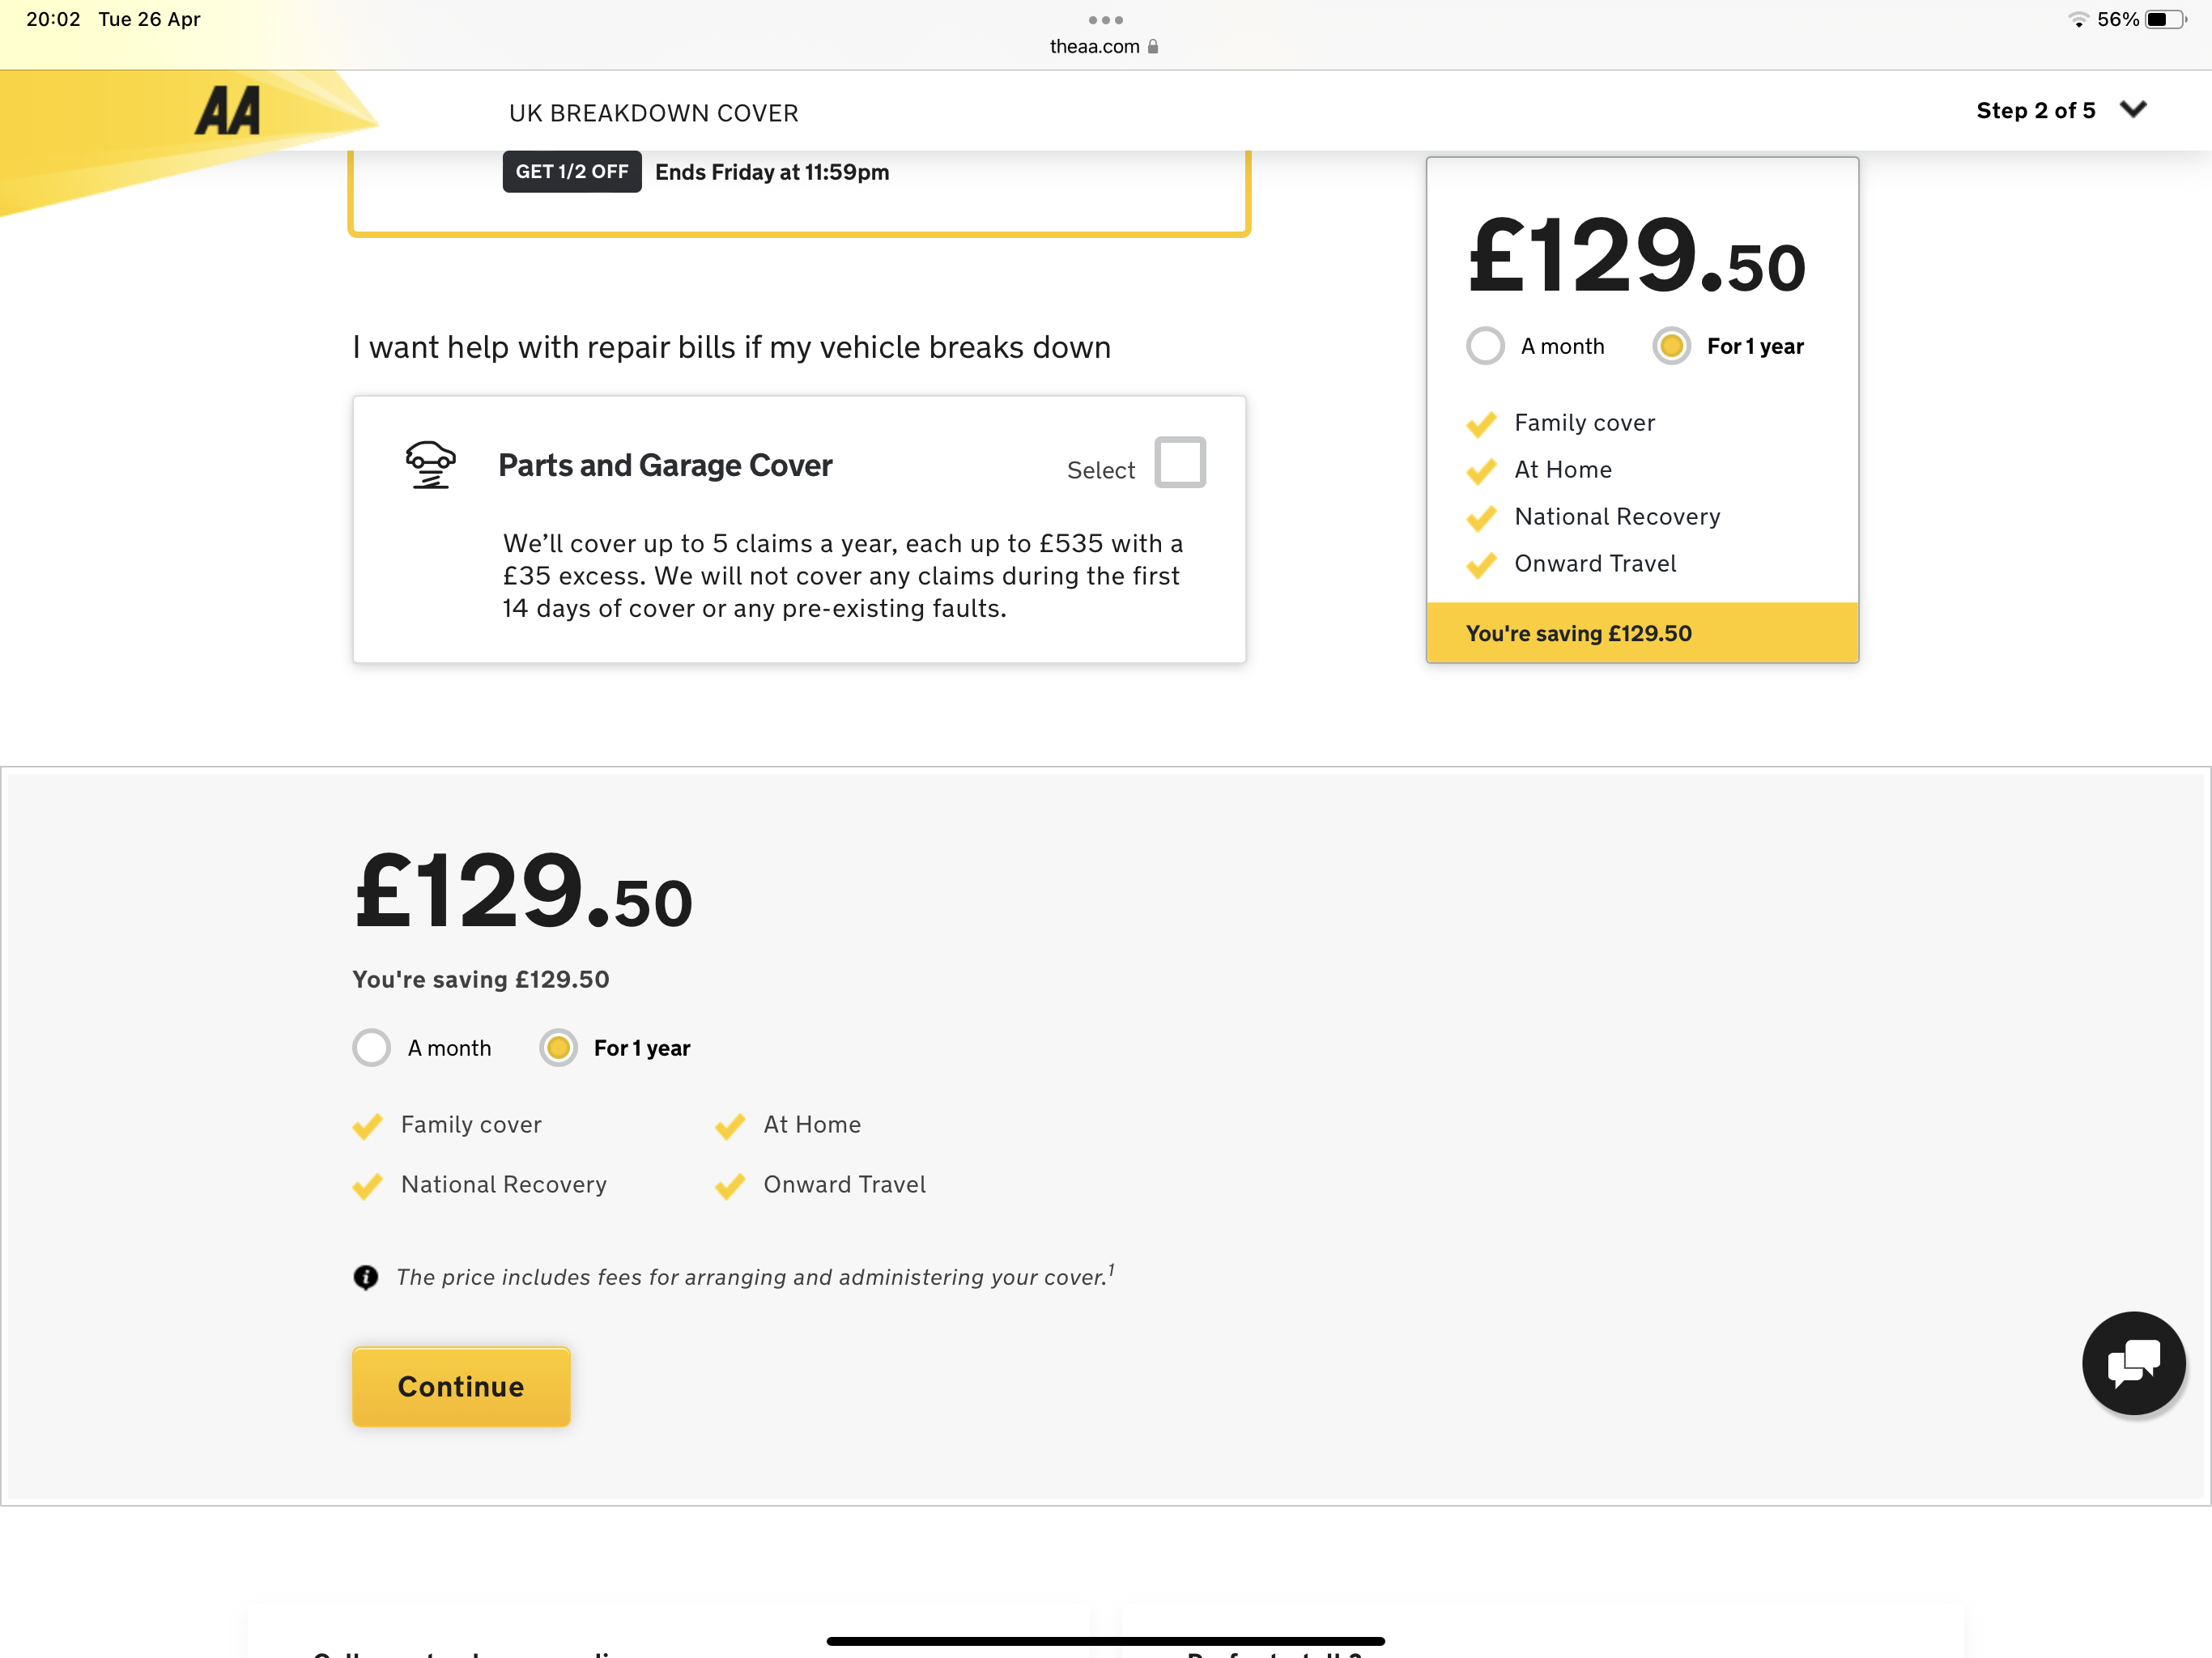Image resolution: width=2212 pixels, height=1658 pixels.
Task: Click the UK Breakdown Cover header title
Action: 653,113
